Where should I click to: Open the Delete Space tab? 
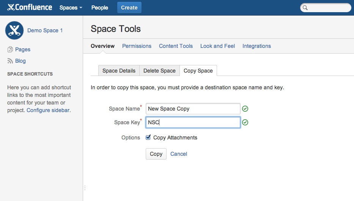[x=159, y=71]
